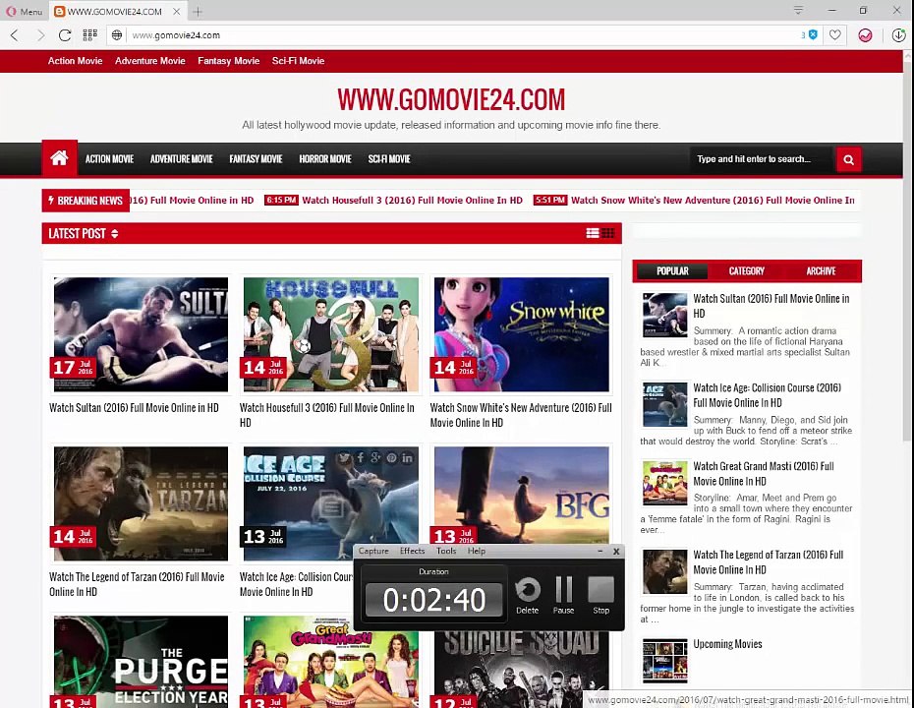Open the recorder Tools menu
The width and height of the screenshot is (914, 708).
446,551
